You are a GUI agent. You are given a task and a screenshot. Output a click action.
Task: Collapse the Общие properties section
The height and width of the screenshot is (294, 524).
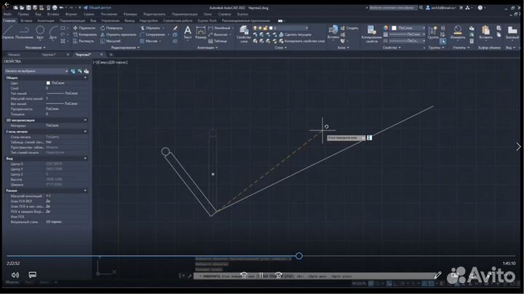[87, 77]
